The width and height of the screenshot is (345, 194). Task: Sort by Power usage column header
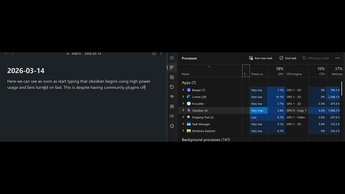click(x=258, y=71)
